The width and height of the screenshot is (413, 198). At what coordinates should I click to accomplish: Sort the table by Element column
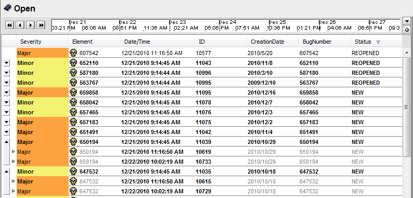[94, 42]
